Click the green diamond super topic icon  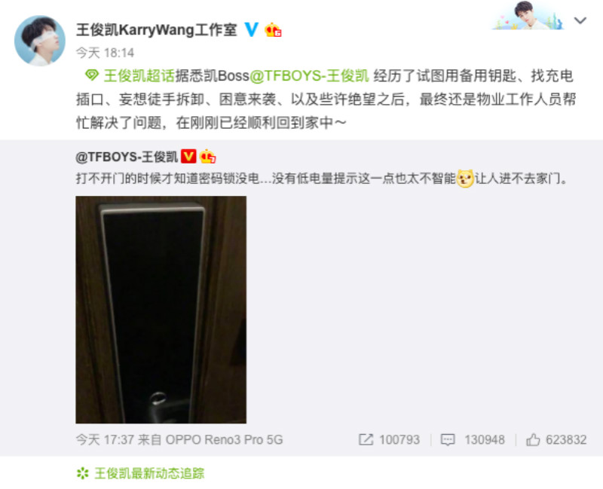tap(91, 75)
